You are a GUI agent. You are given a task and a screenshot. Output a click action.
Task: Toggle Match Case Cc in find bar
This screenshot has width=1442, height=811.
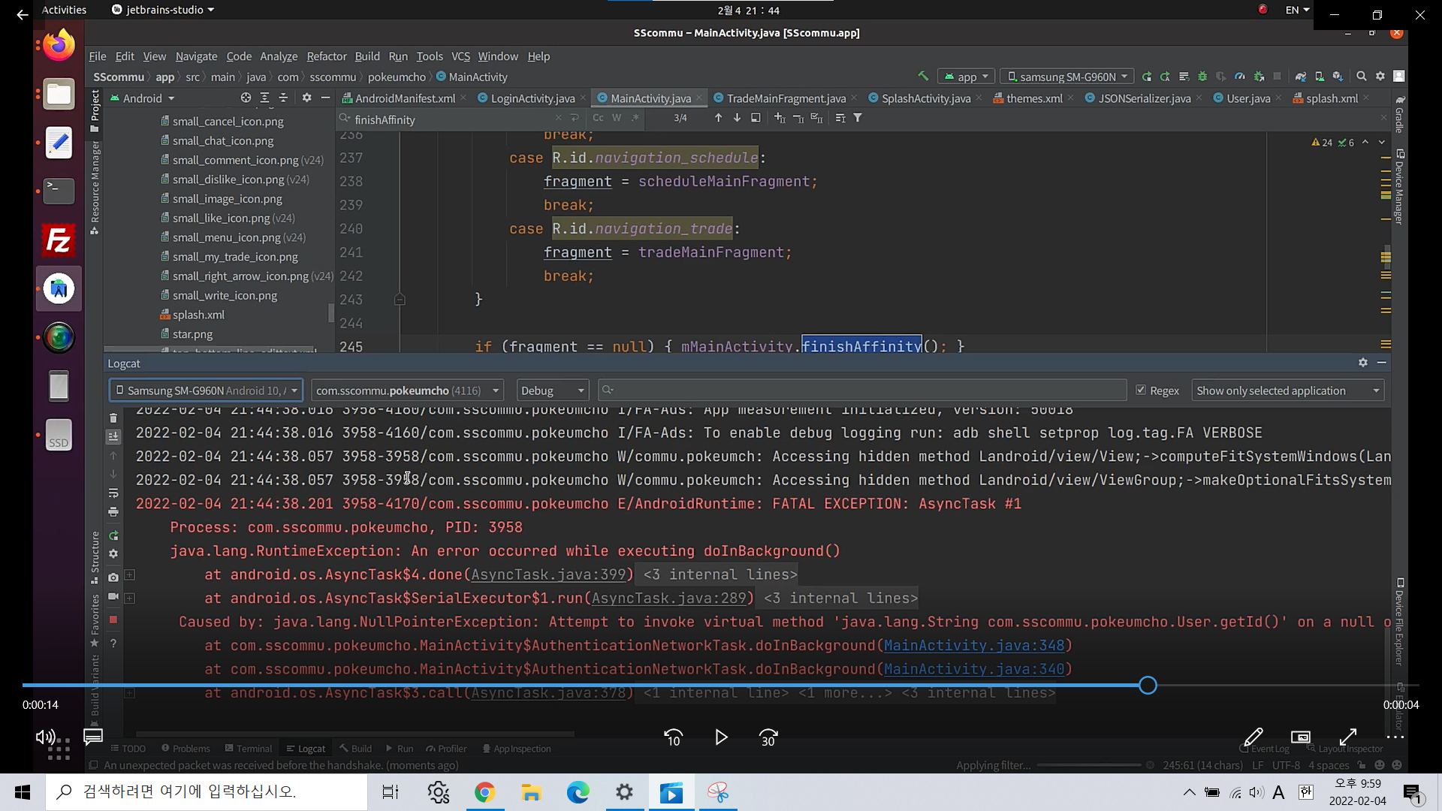click(x=598, y=118)
